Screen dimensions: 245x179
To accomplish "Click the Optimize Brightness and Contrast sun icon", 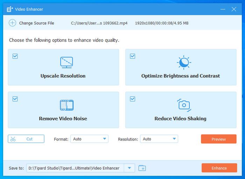I will click(183, 62).
